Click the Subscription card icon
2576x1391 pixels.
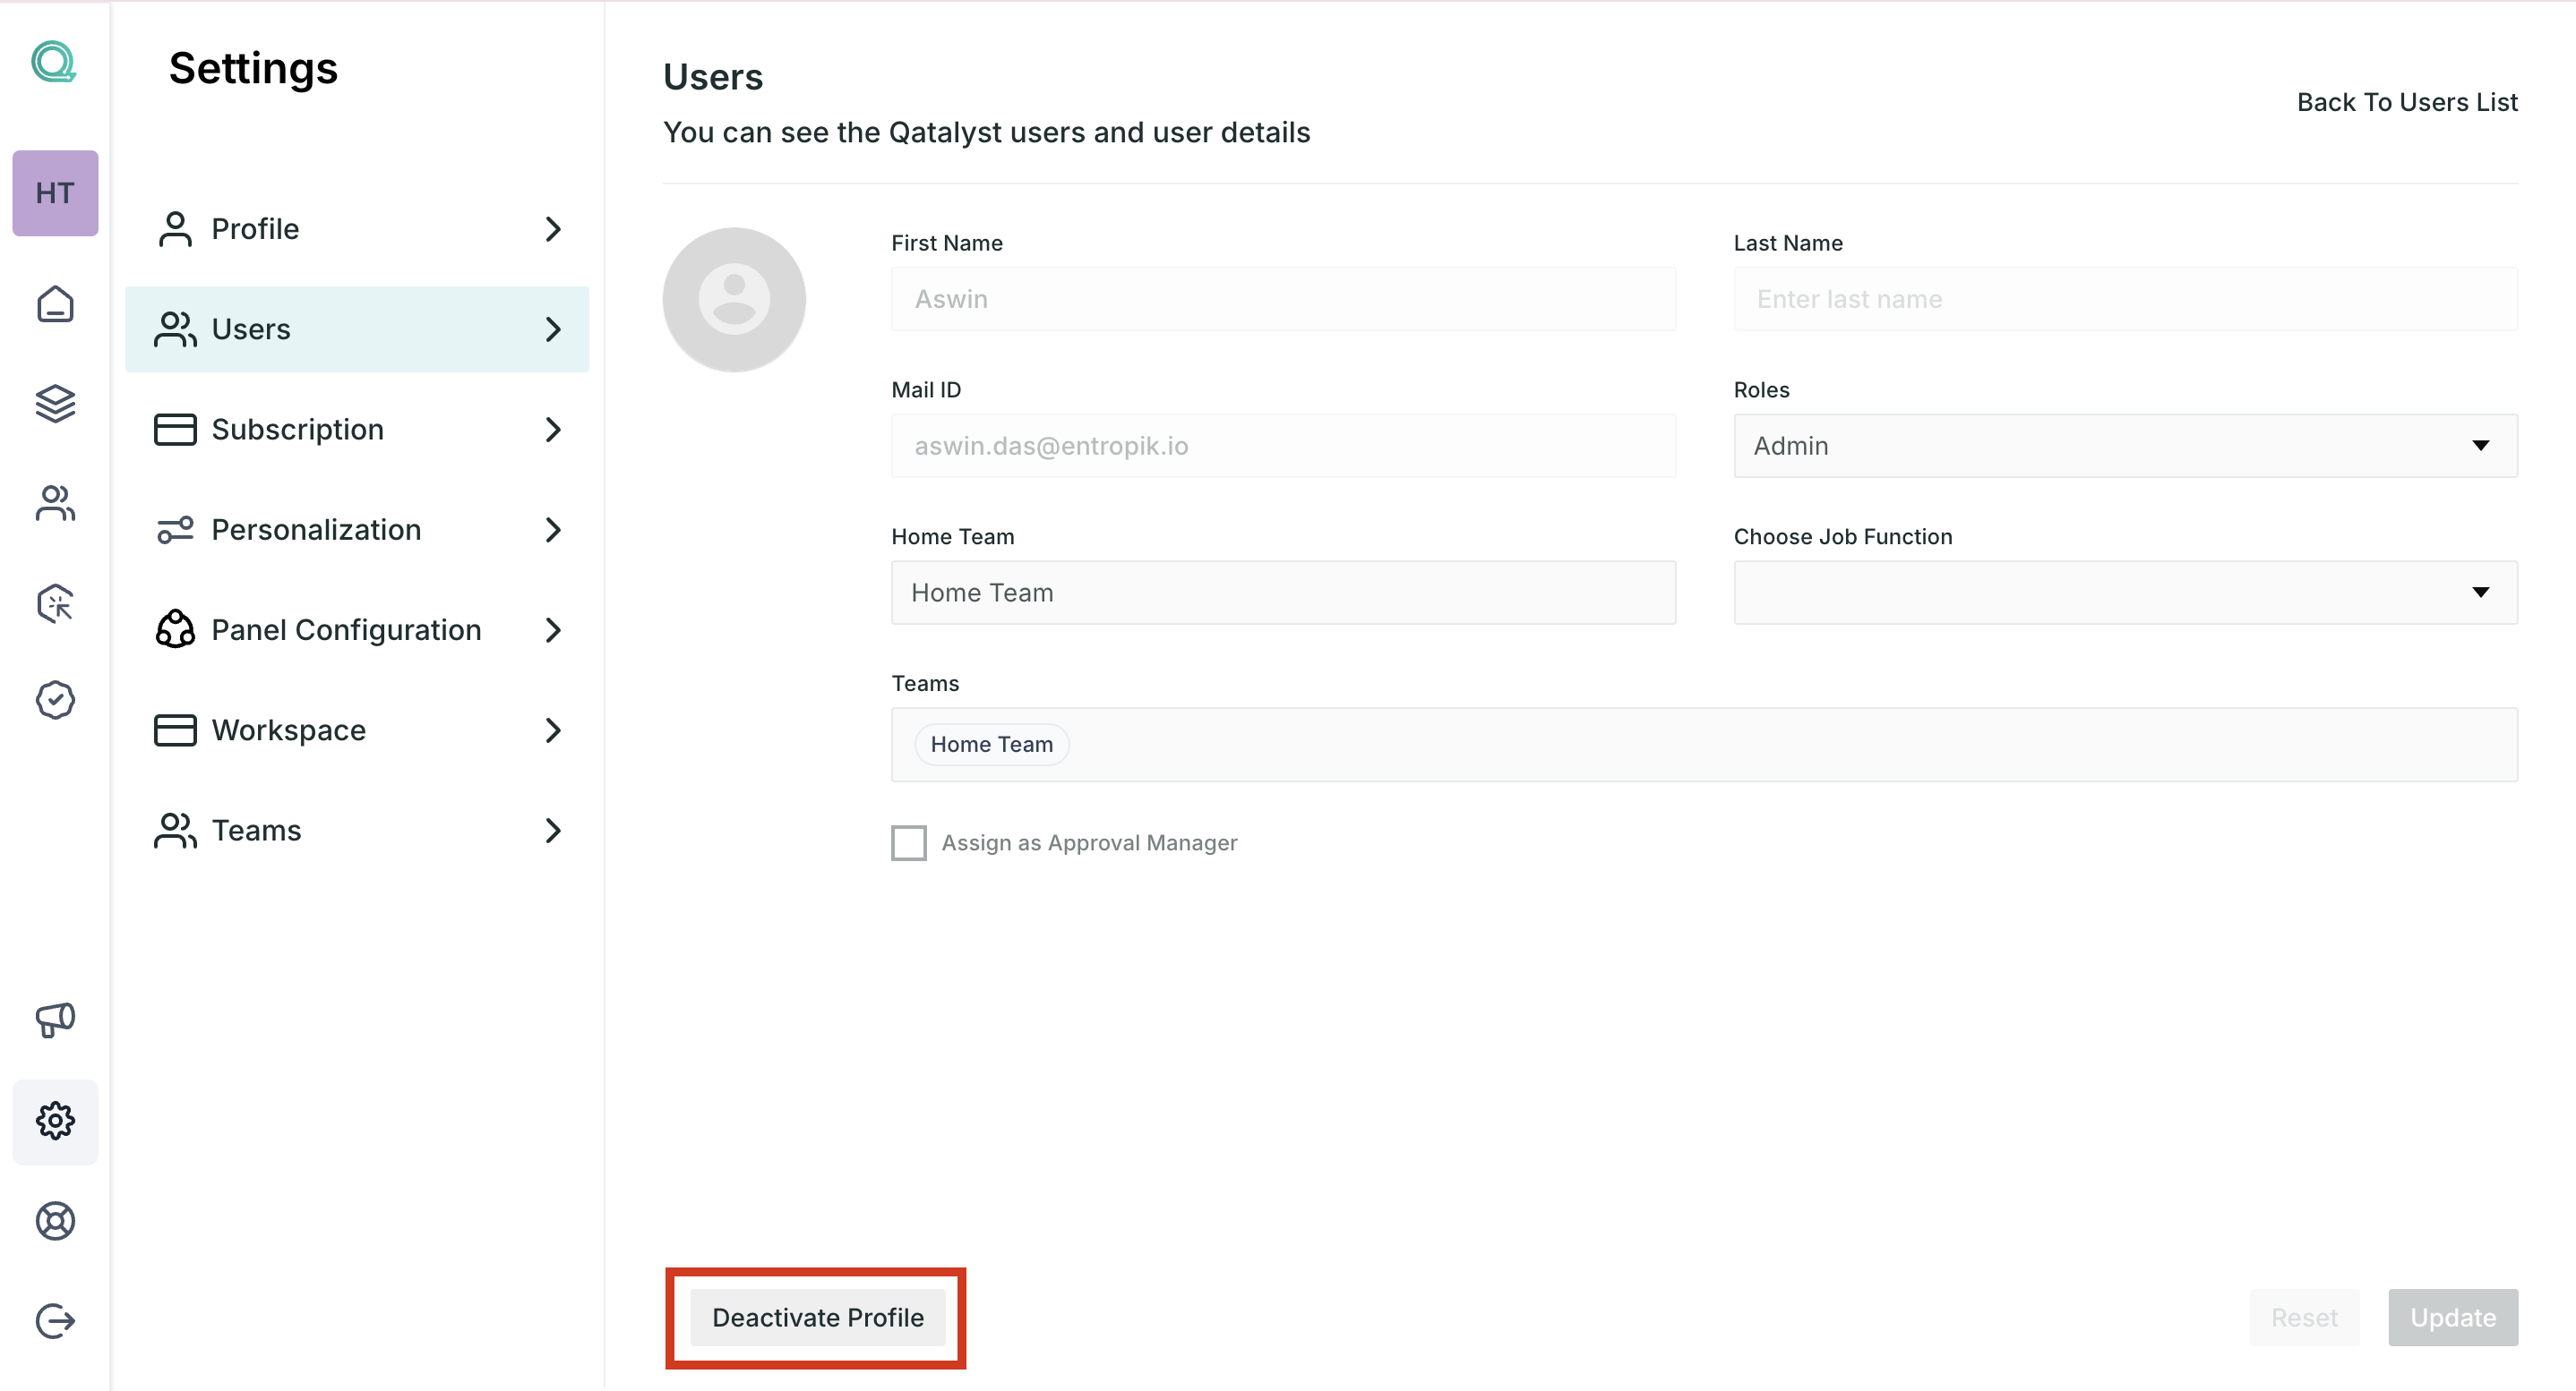pyautogui.click(x=175, y=430)
